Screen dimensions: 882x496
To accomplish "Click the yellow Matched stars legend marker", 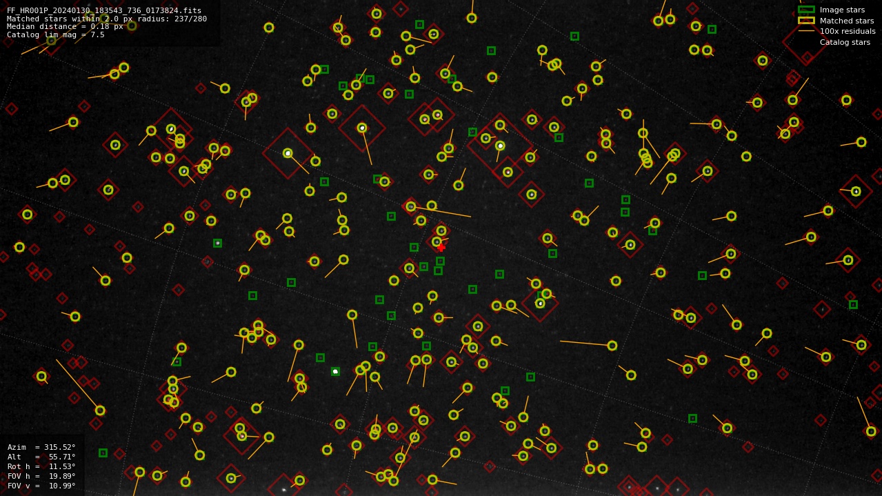I will pos(806,21).
